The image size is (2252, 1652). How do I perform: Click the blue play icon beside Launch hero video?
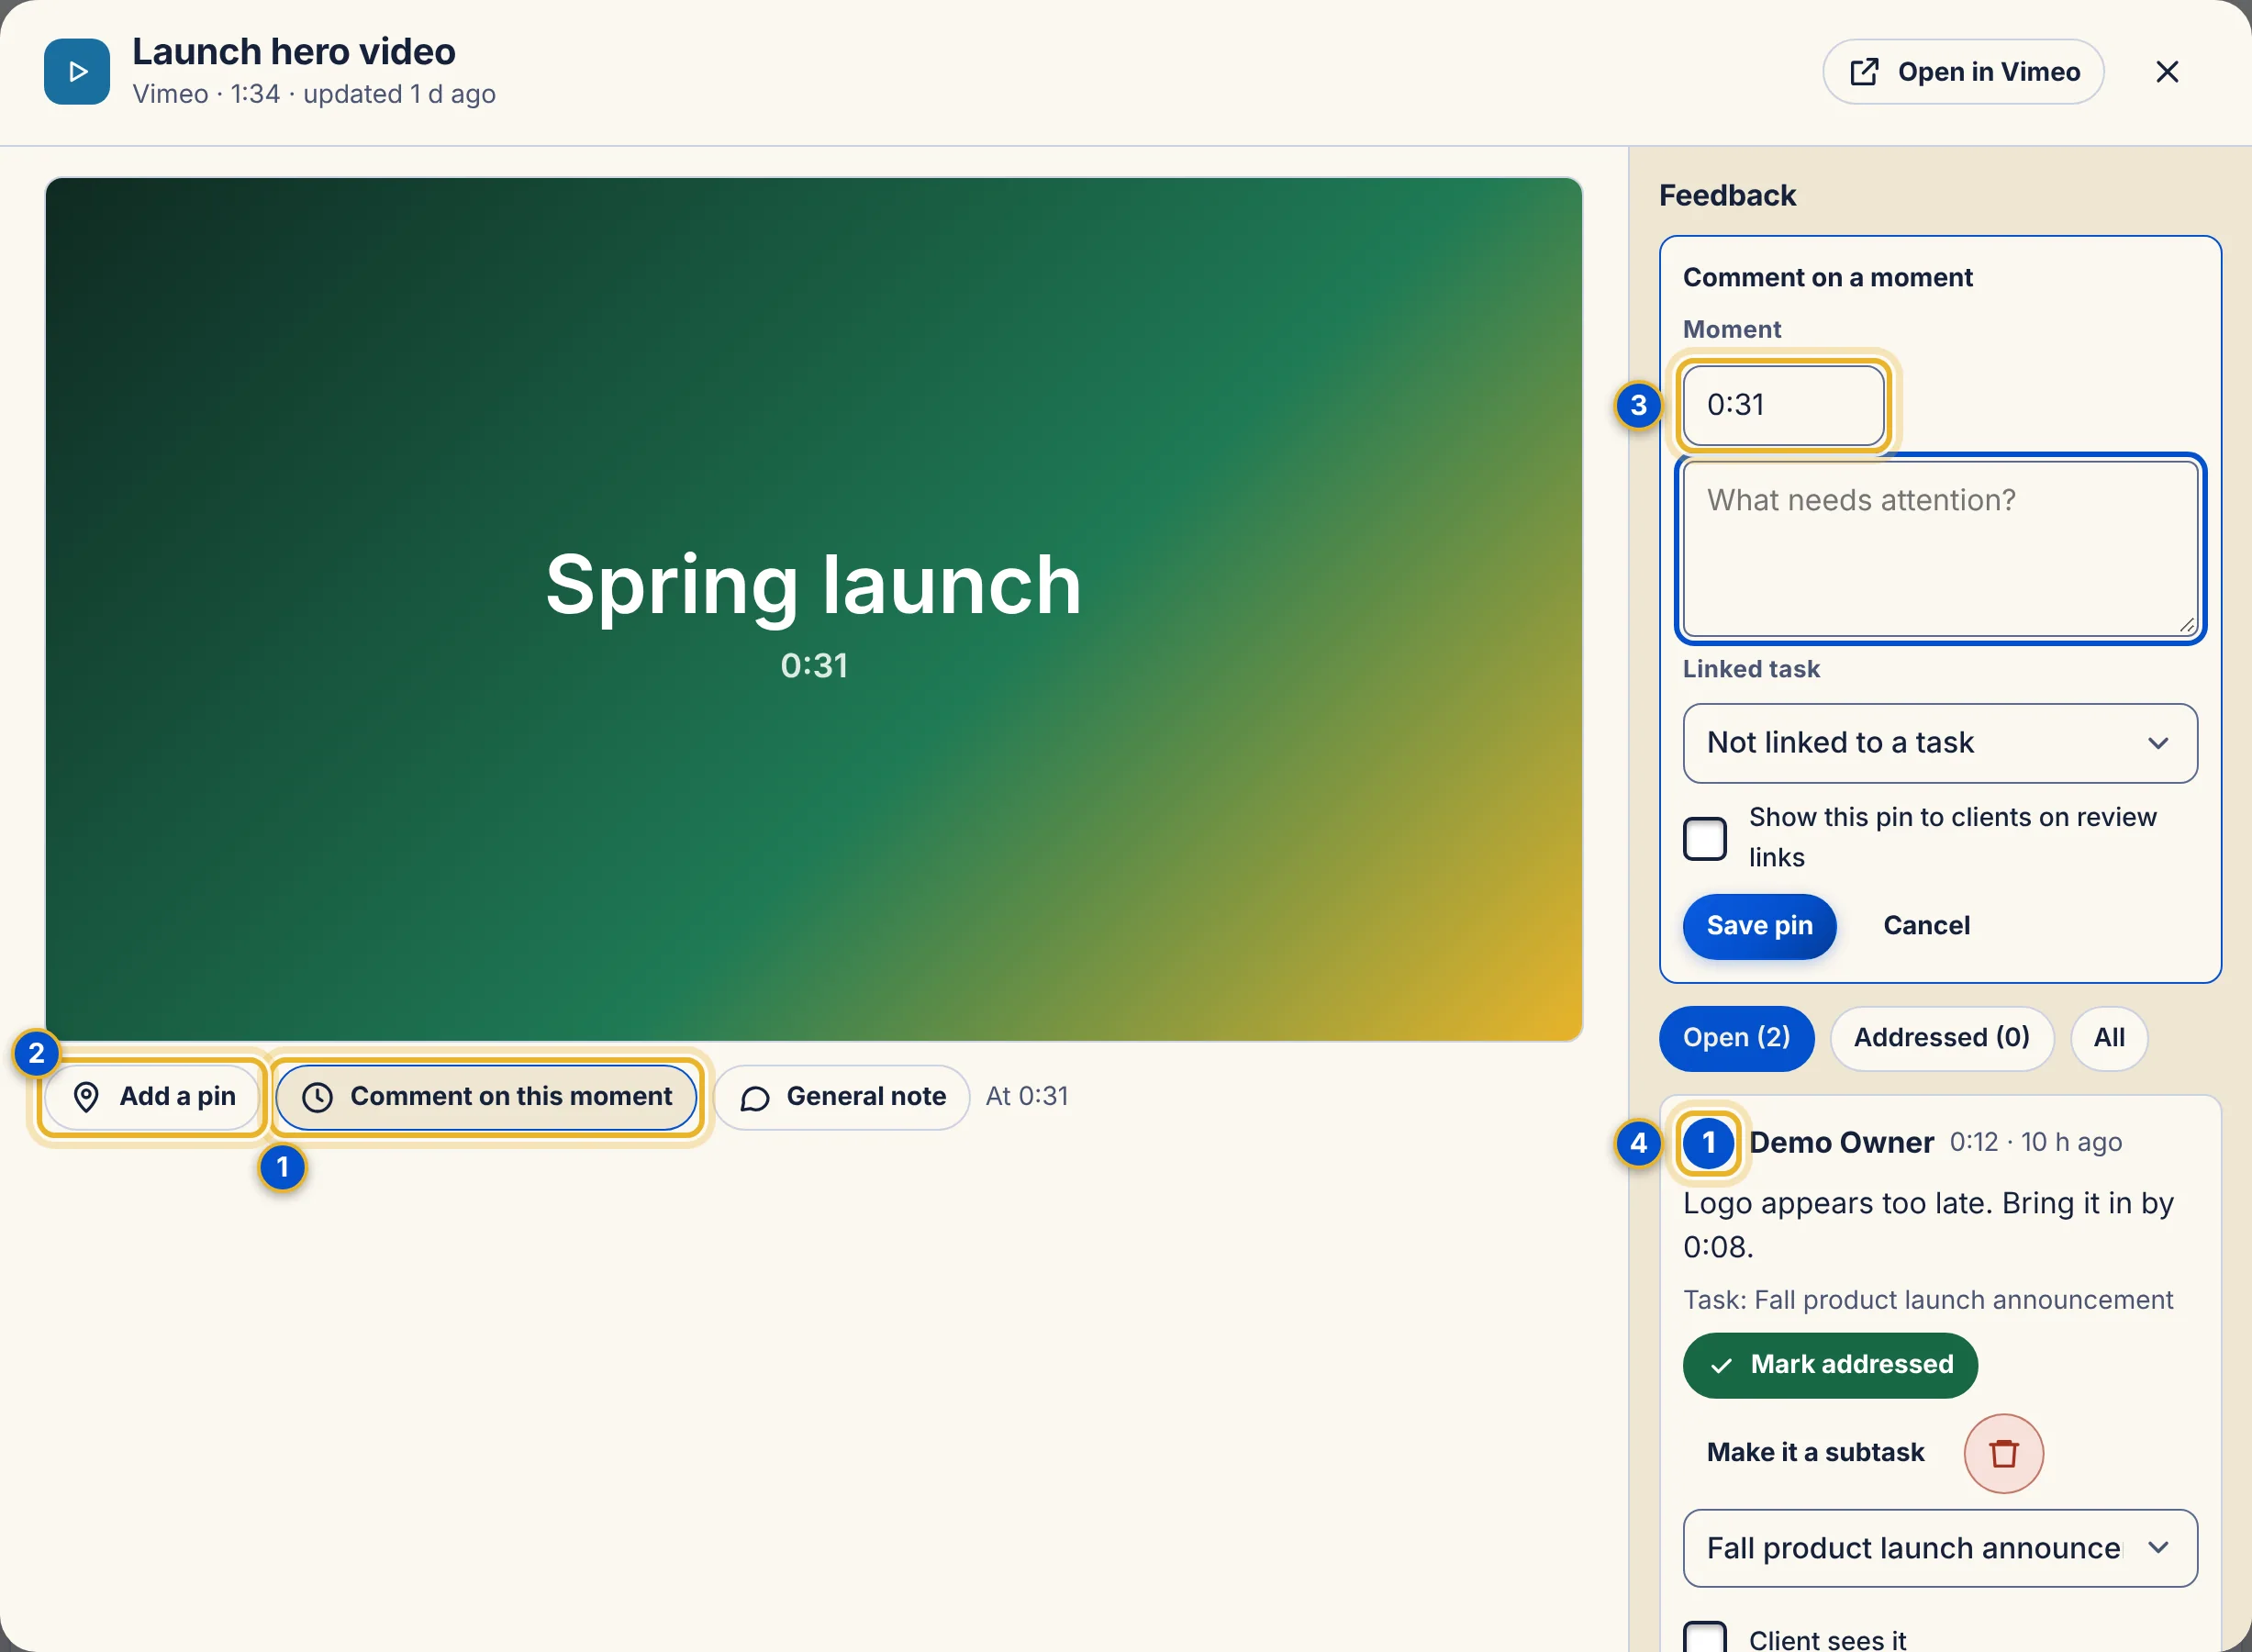point(77,72)
